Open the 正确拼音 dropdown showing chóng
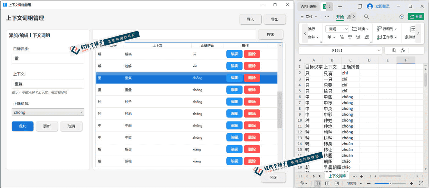 [48, 112]
